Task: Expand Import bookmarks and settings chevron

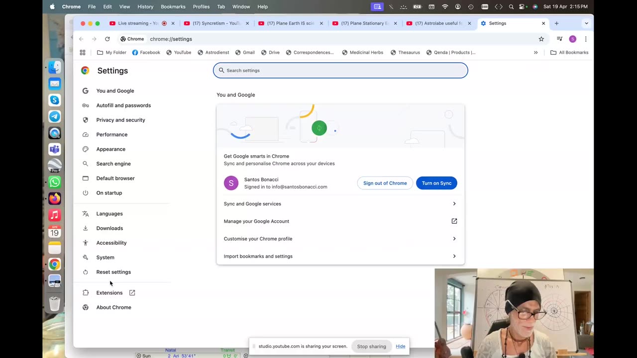Action: click(x=454, y=256)
